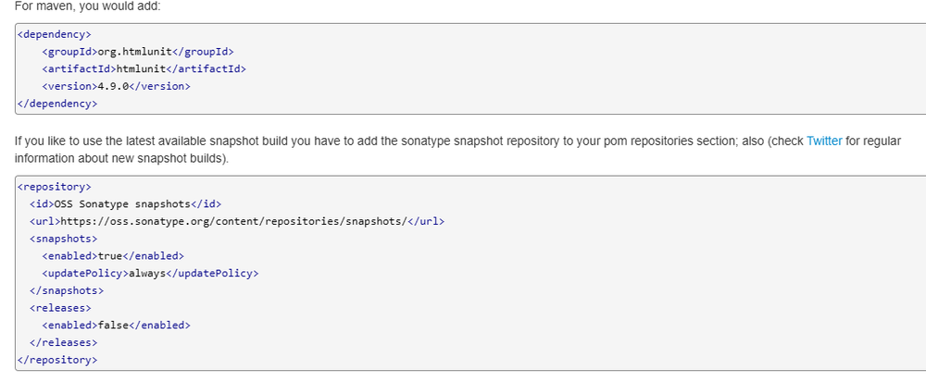
Task: Click the closing snapshots tag
Action: [67, 290]
